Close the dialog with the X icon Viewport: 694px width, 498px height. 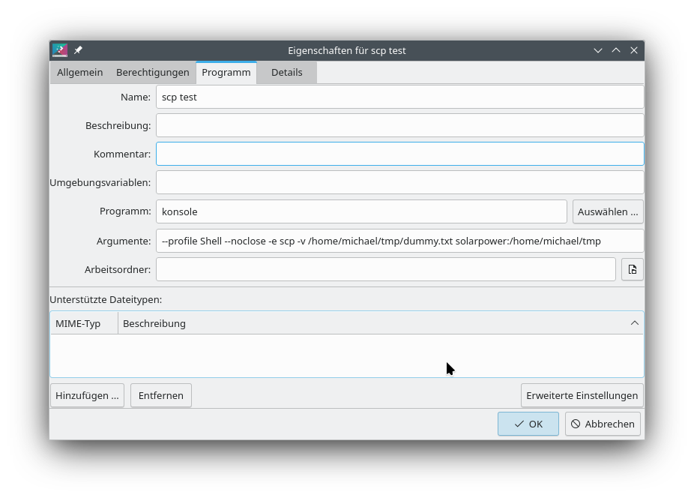point(634,50)
